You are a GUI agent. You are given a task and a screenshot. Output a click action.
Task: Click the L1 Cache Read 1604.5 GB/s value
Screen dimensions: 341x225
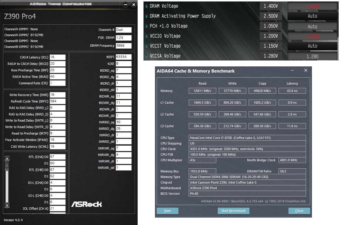pos(202,103)
